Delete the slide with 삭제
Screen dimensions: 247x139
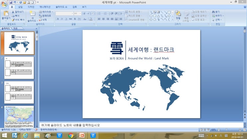tap(43, 20)
